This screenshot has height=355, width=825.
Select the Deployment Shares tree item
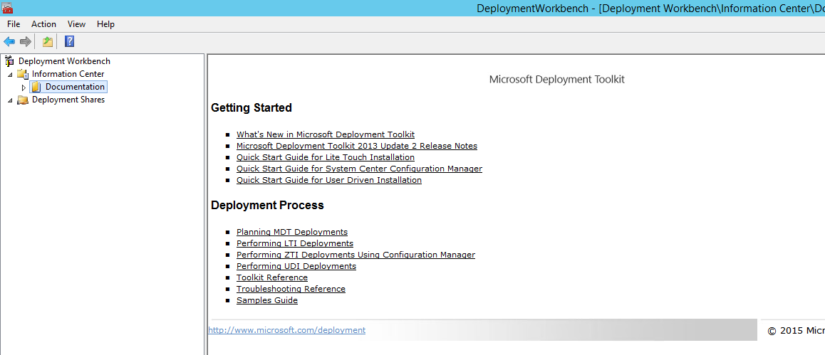point(68,100)
